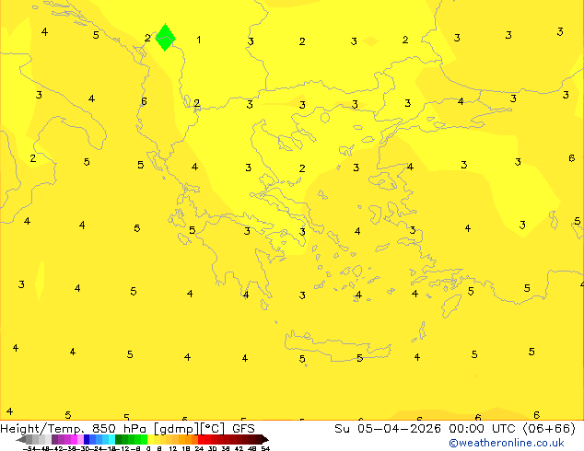Click the gray left arrow of the color scale

click(21, 440)
